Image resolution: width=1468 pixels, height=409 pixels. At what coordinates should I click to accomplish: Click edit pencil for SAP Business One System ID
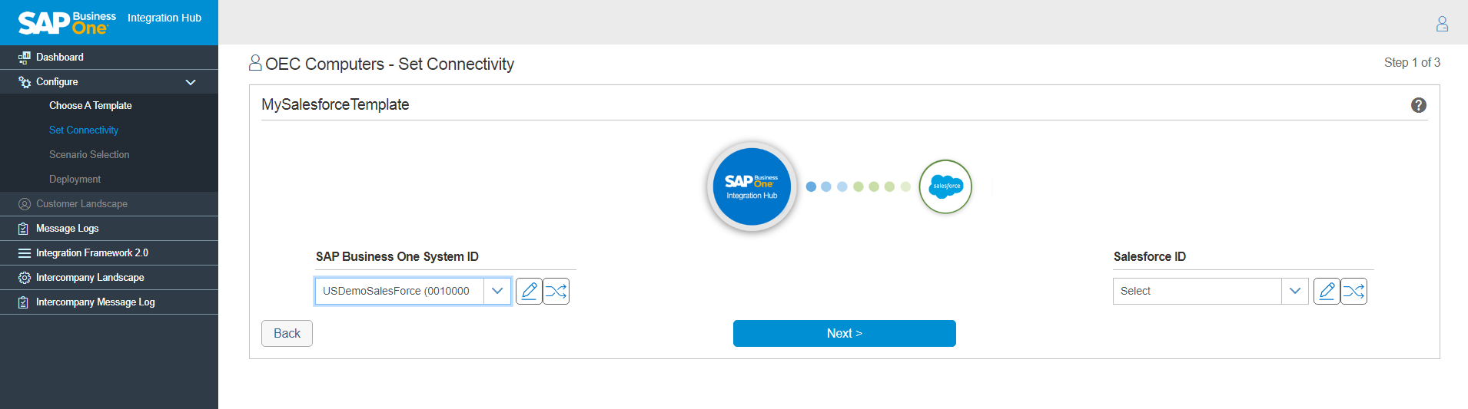point(529,292)
